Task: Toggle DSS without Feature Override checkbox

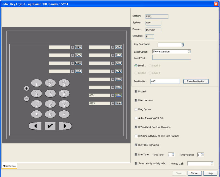Action: [136, 127]
